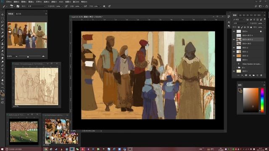Click the create new layer icon

[257, 75]
